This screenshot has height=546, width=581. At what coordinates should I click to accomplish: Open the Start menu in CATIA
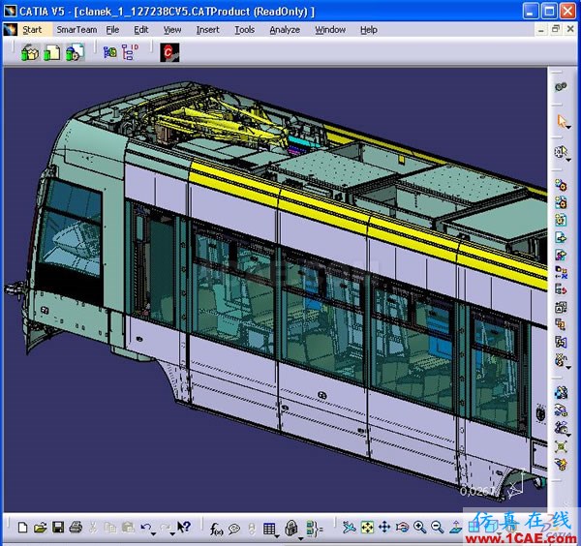click(x=32, y=30)
